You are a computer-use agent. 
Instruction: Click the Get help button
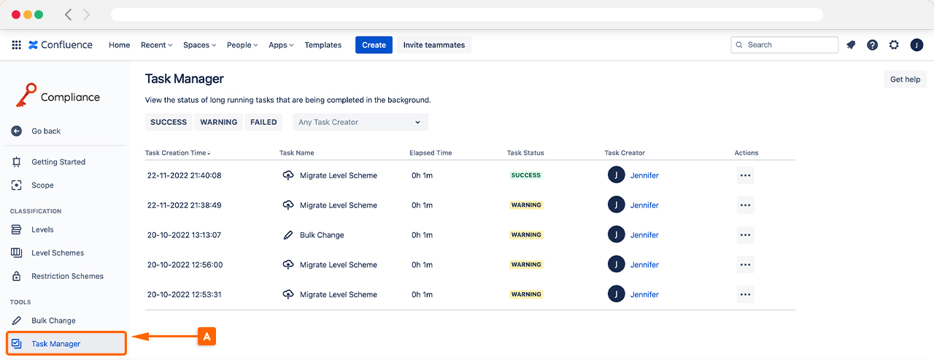point(905,80)
